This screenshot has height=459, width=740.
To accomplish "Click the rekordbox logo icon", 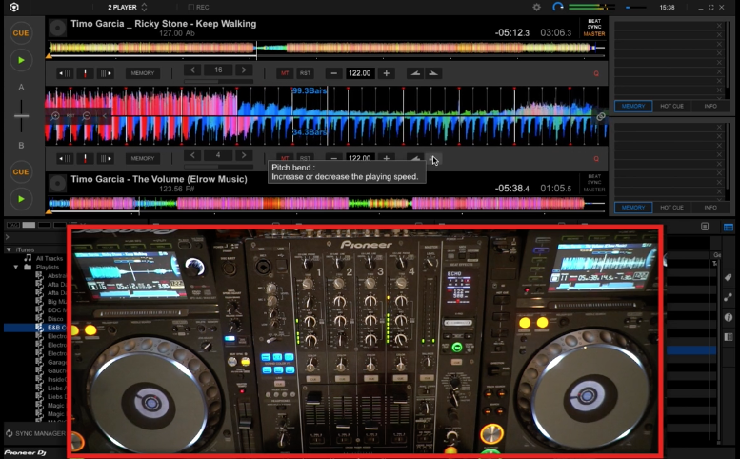I will tap(14, 7).
